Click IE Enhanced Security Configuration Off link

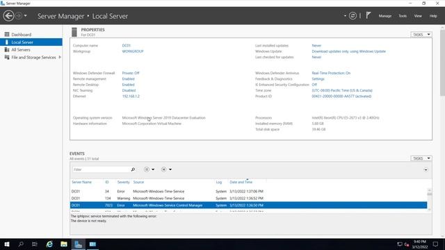pyautogui.click(x=314, y=85)
